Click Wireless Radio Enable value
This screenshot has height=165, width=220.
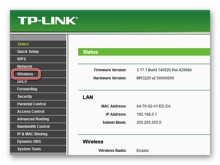pyautogui.click(x=142, y=151)
